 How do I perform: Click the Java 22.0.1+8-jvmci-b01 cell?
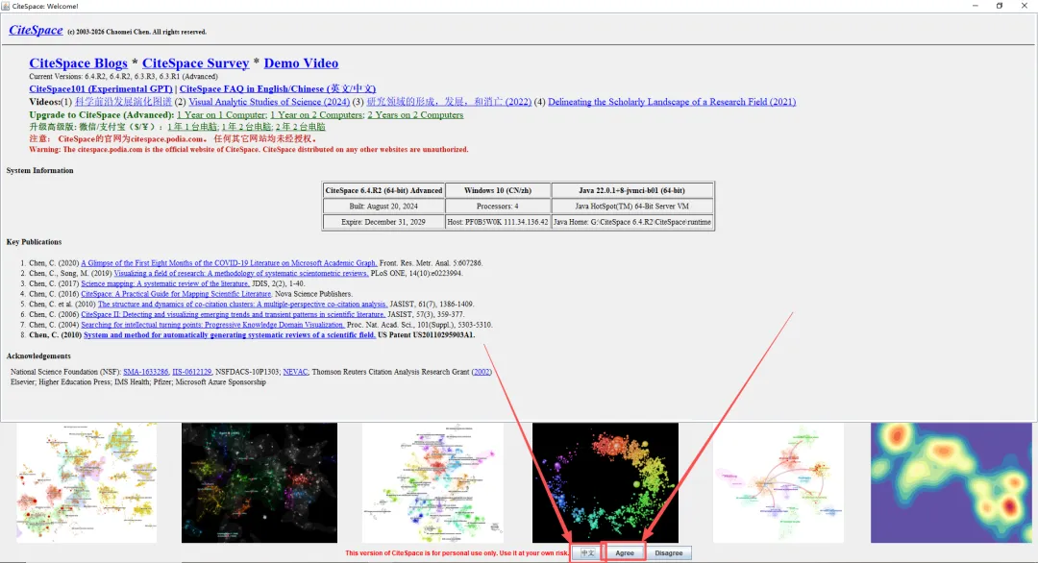pos(632,190)
